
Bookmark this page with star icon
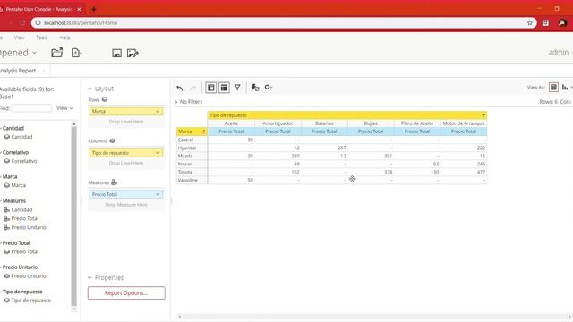(530, 22)
